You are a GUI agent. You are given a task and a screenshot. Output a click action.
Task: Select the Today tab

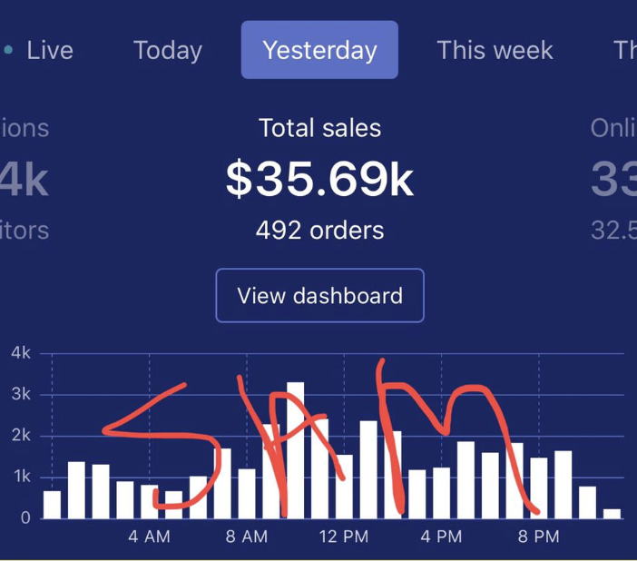(x=168, y=50)
